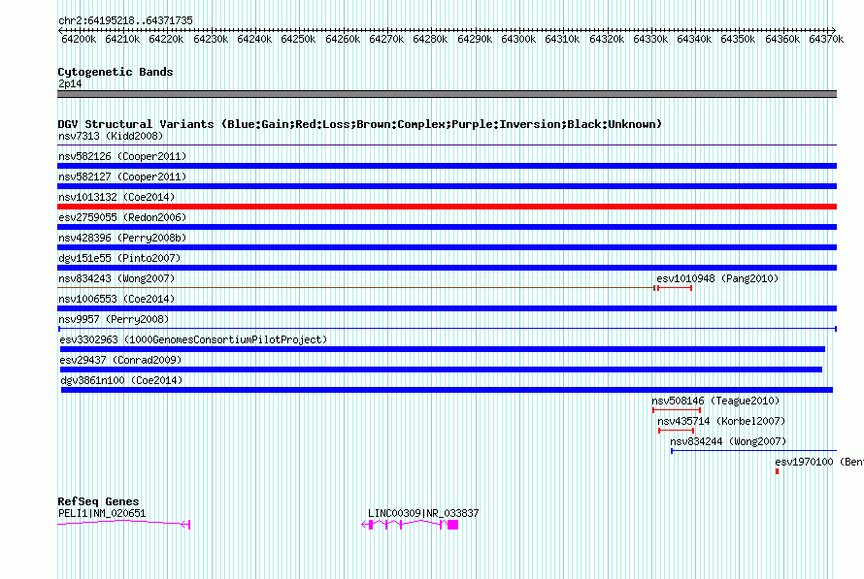Open the Cytogenetic Bands track heading
864x579 pixels.
tap(116, 72)
